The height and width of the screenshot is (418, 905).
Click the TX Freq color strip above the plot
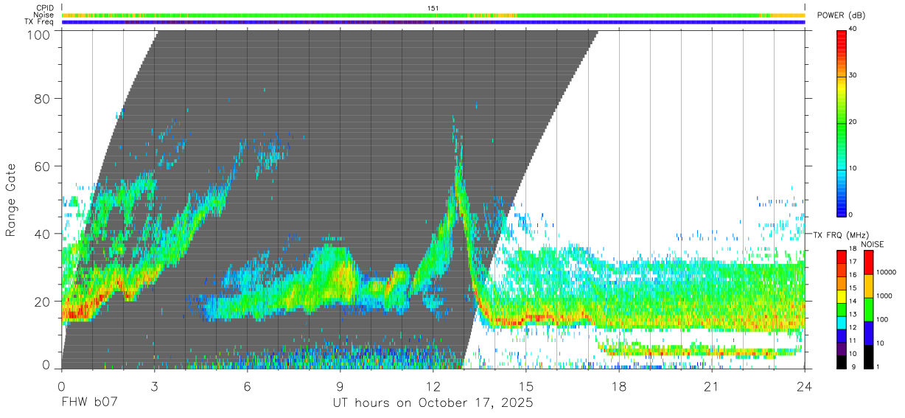point(433,22)
